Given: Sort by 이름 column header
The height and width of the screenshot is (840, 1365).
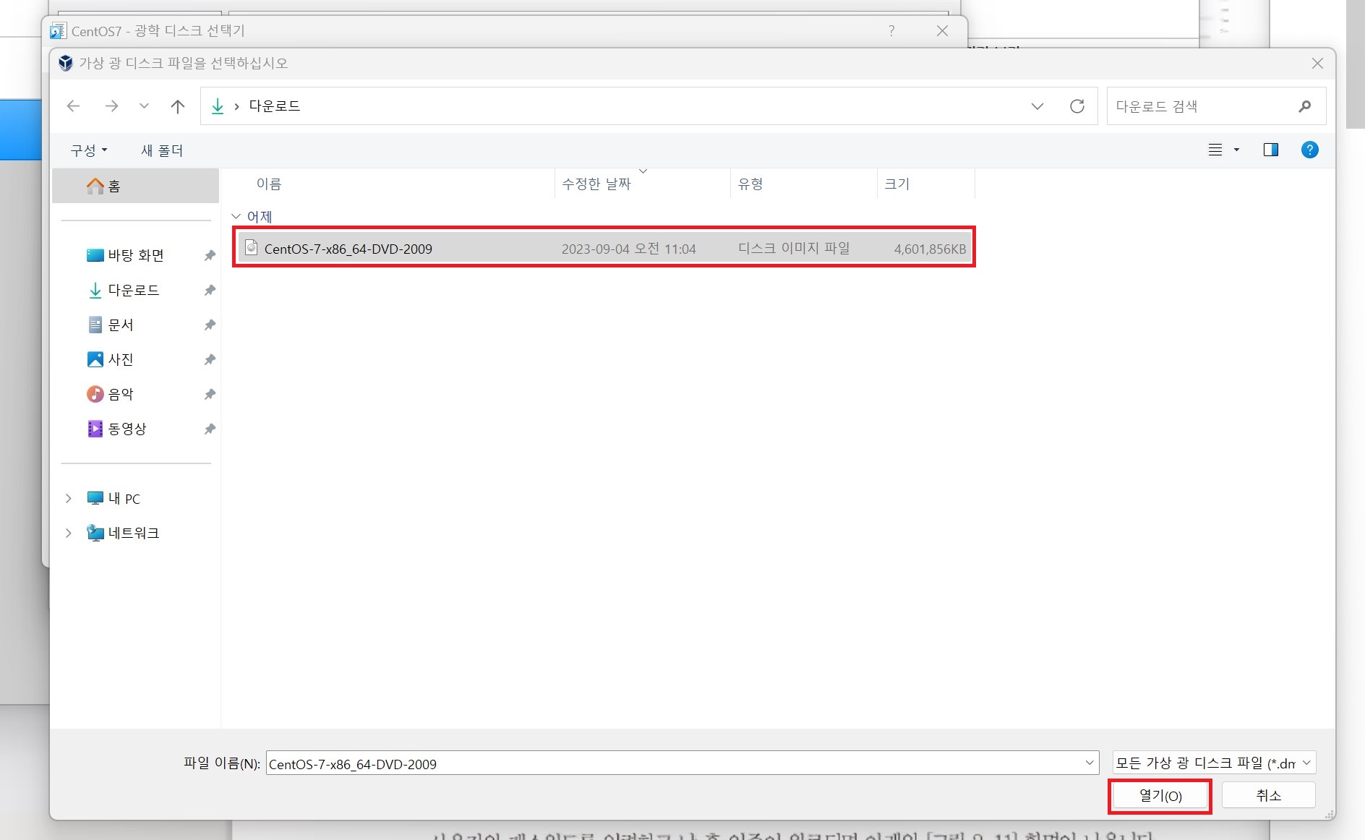Looking at the screenshot, I should 269,184.
